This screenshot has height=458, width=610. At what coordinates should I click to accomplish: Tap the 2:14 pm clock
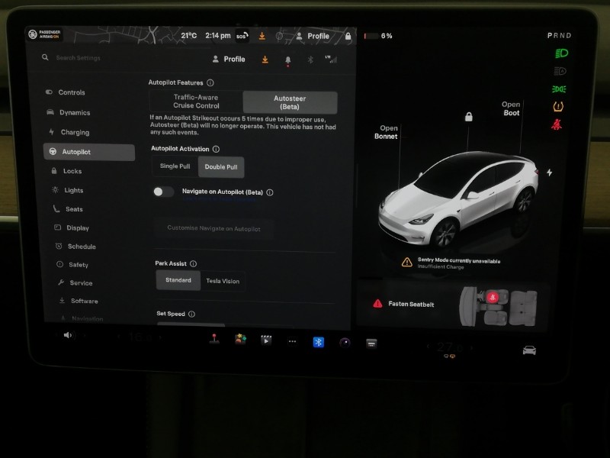click(x=218, y=36)
